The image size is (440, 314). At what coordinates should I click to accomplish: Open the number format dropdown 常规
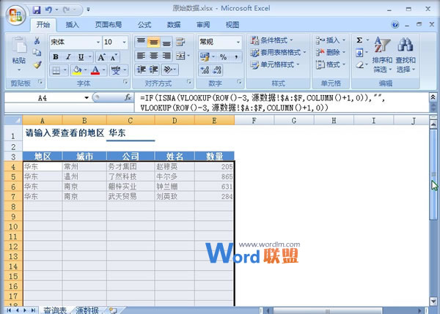(x=238, y=42)
